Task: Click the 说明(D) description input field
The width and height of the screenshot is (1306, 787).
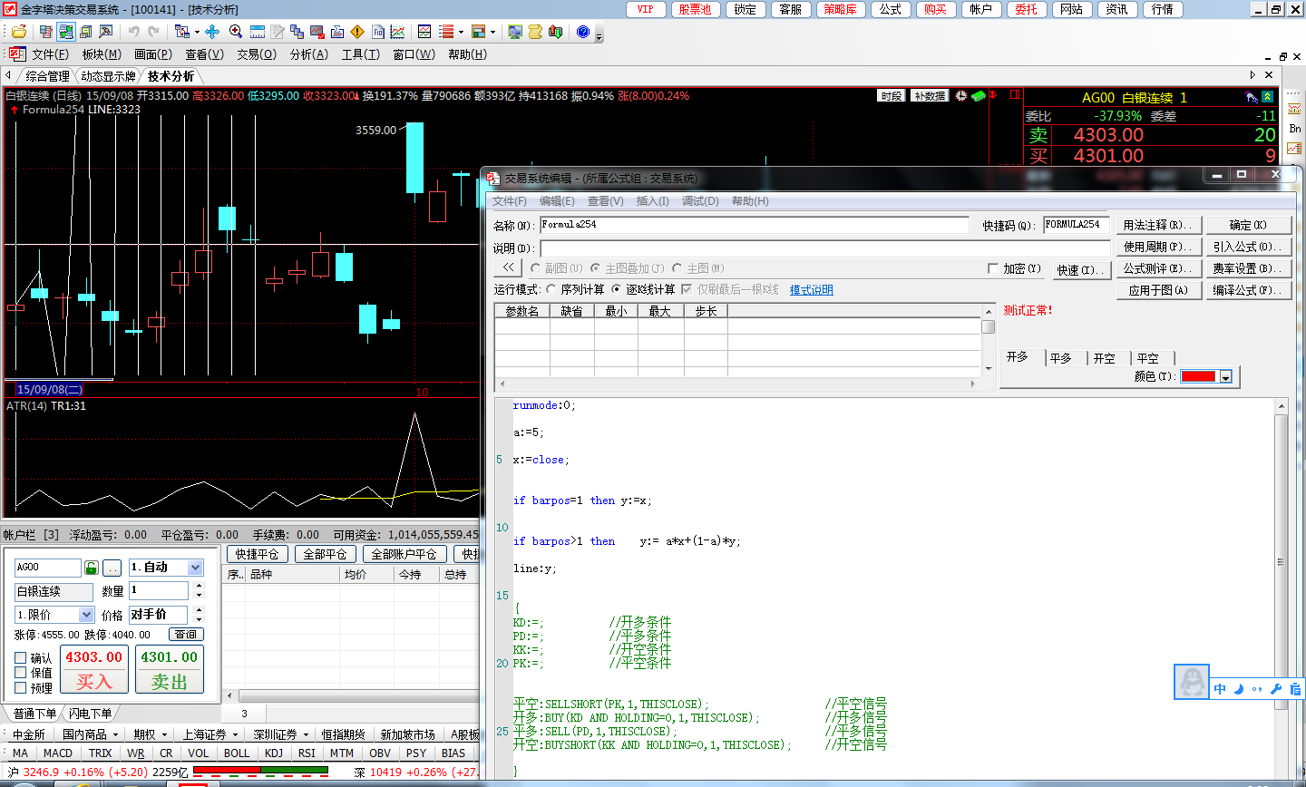Action: tap(825, 248)
